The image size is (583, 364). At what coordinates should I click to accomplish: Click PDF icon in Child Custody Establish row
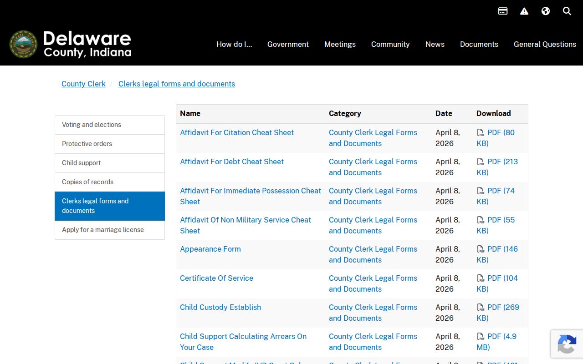tap(481, 308)
